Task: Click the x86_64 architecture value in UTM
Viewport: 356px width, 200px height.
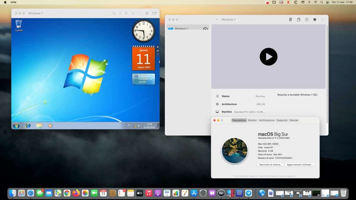Action: (x=260, y=104)
